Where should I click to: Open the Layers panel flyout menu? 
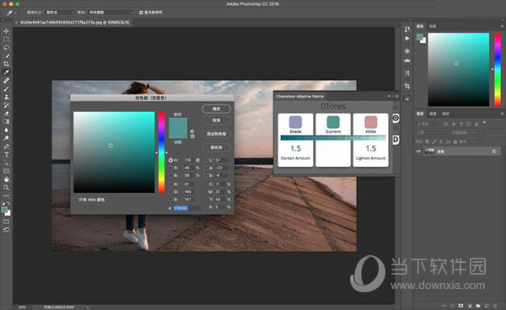502,114
